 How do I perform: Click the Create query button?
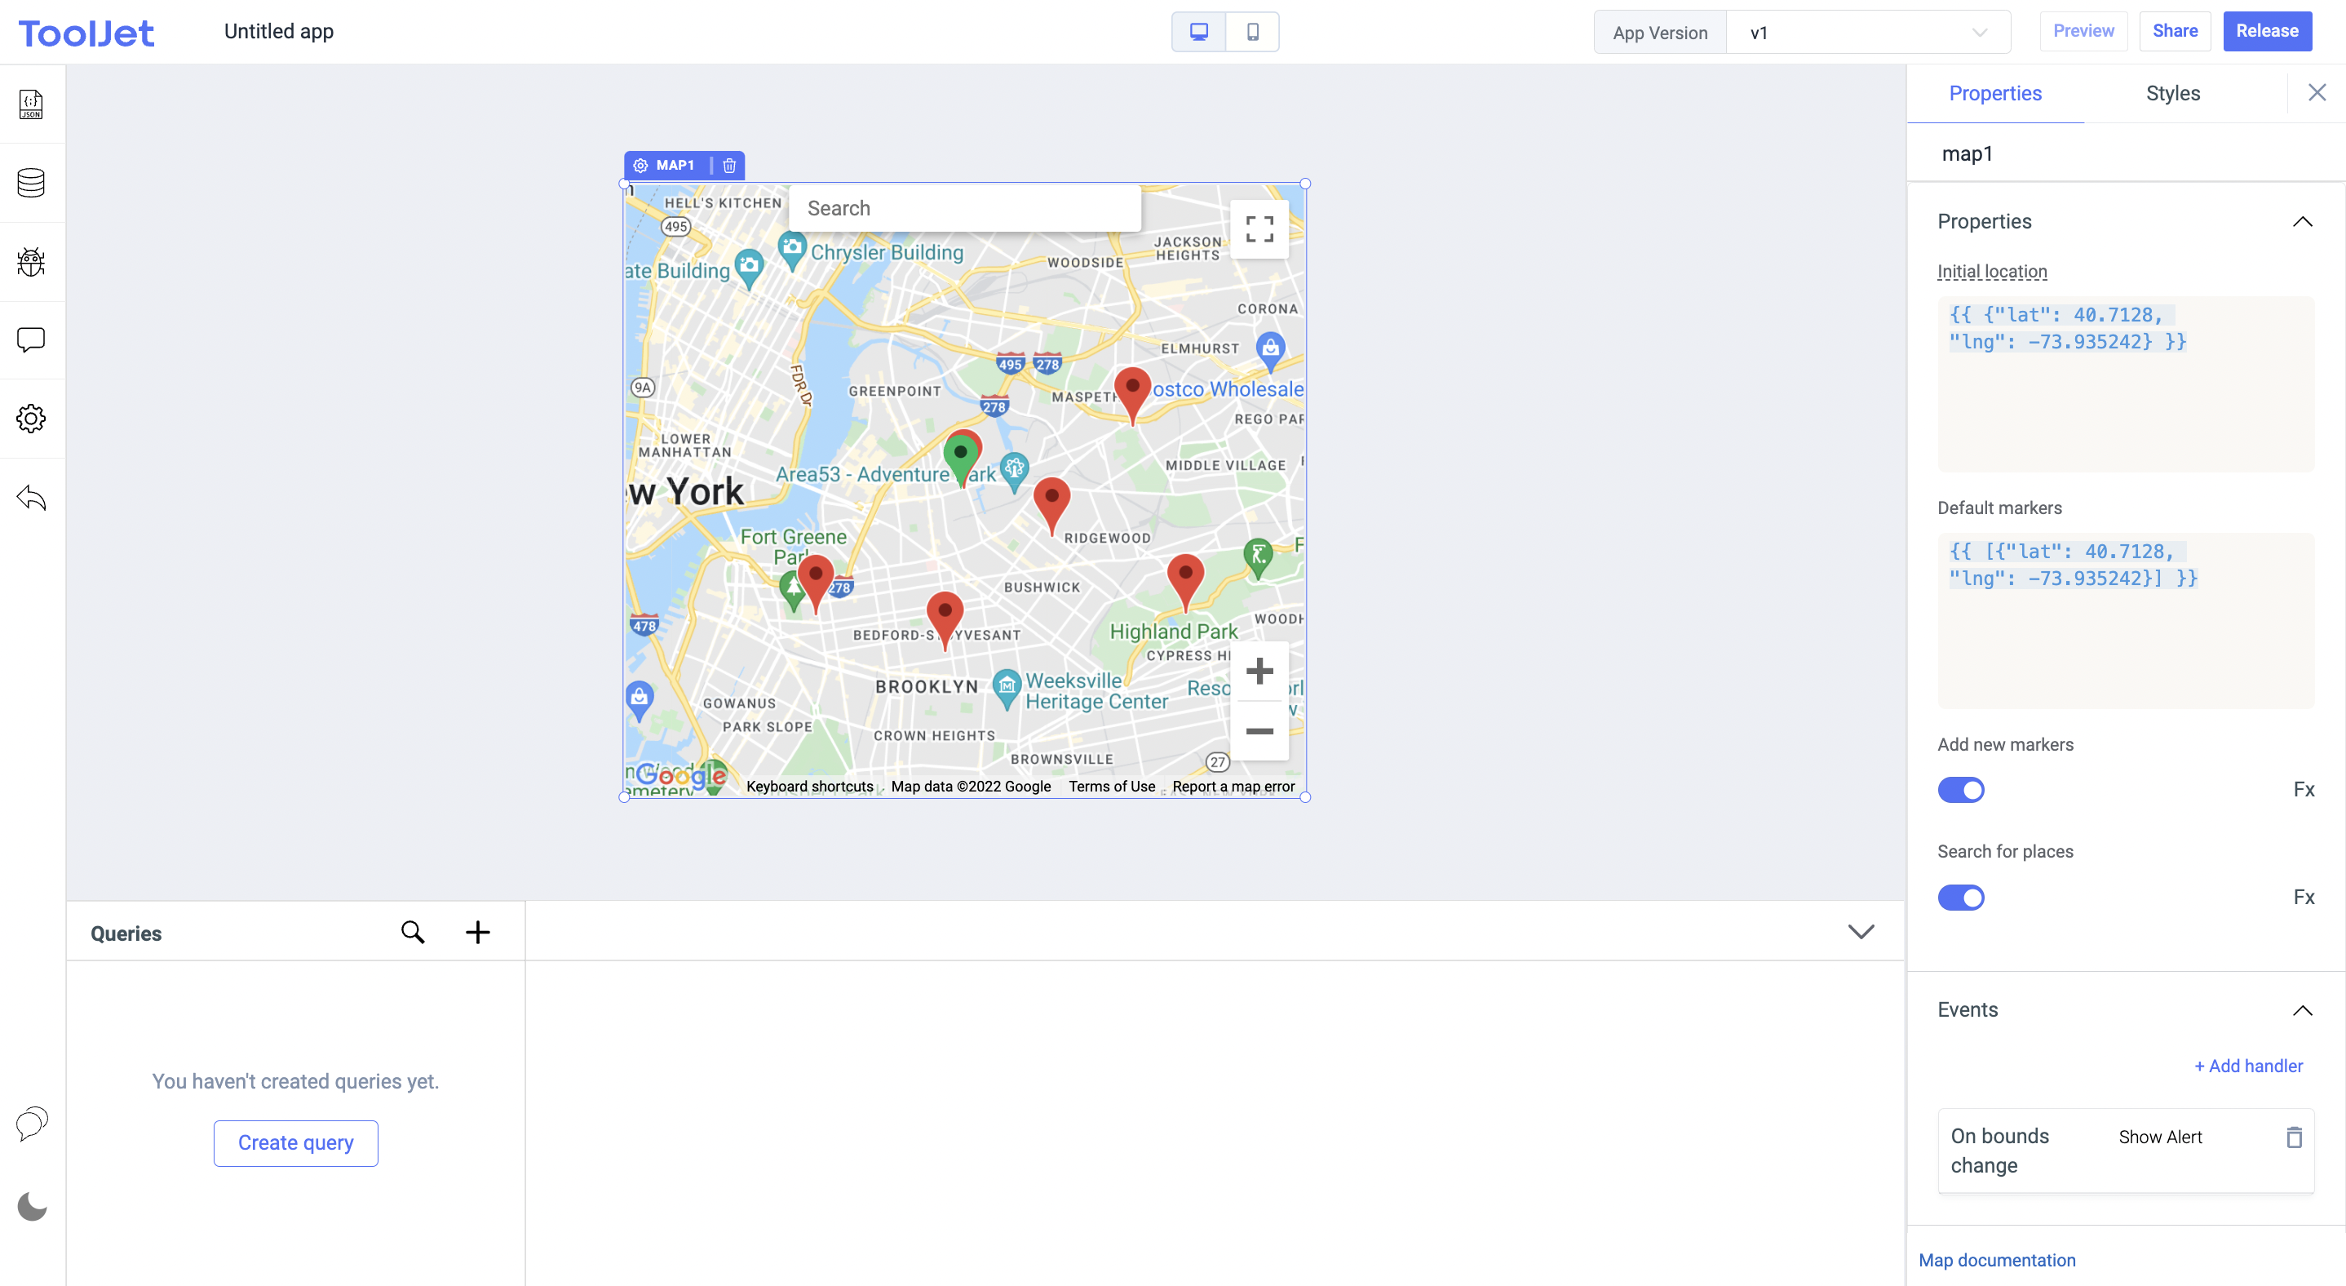point(296,1142)
